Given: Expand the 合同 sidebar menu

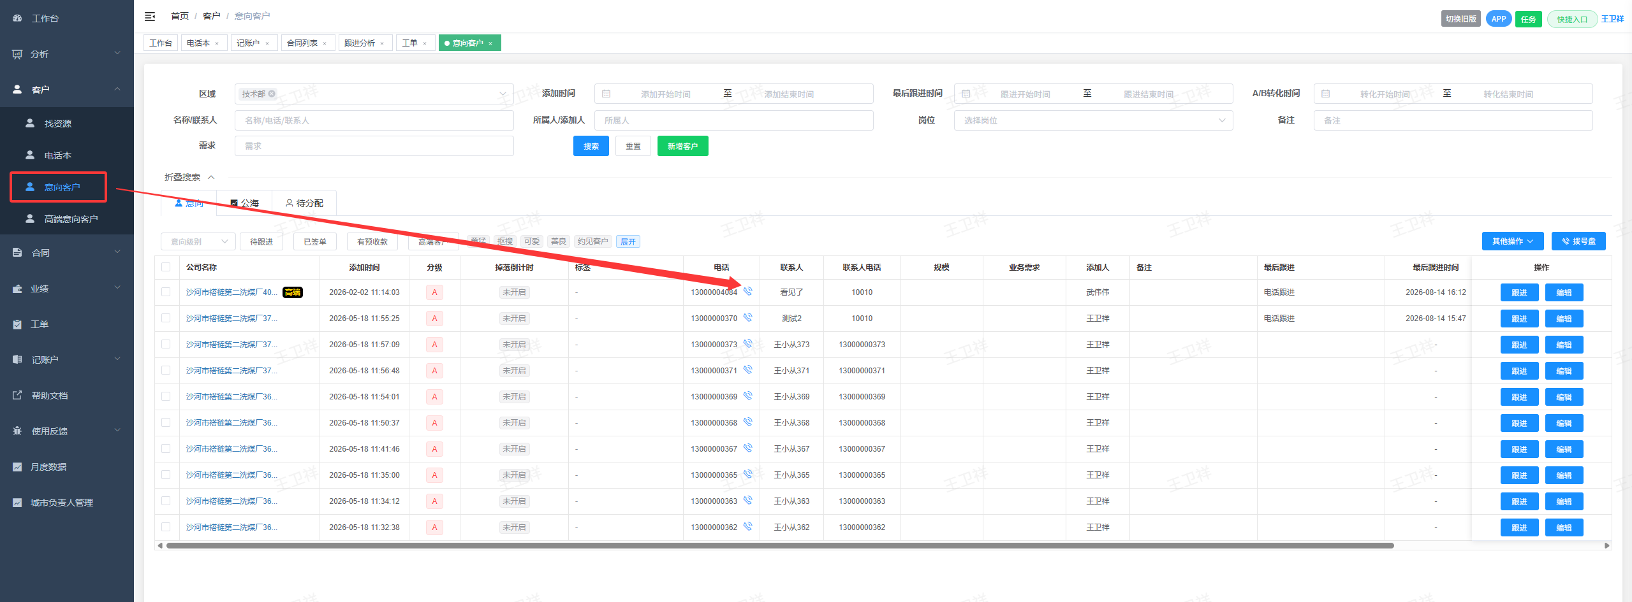Looking at the screenshot, I should [67, 253].
